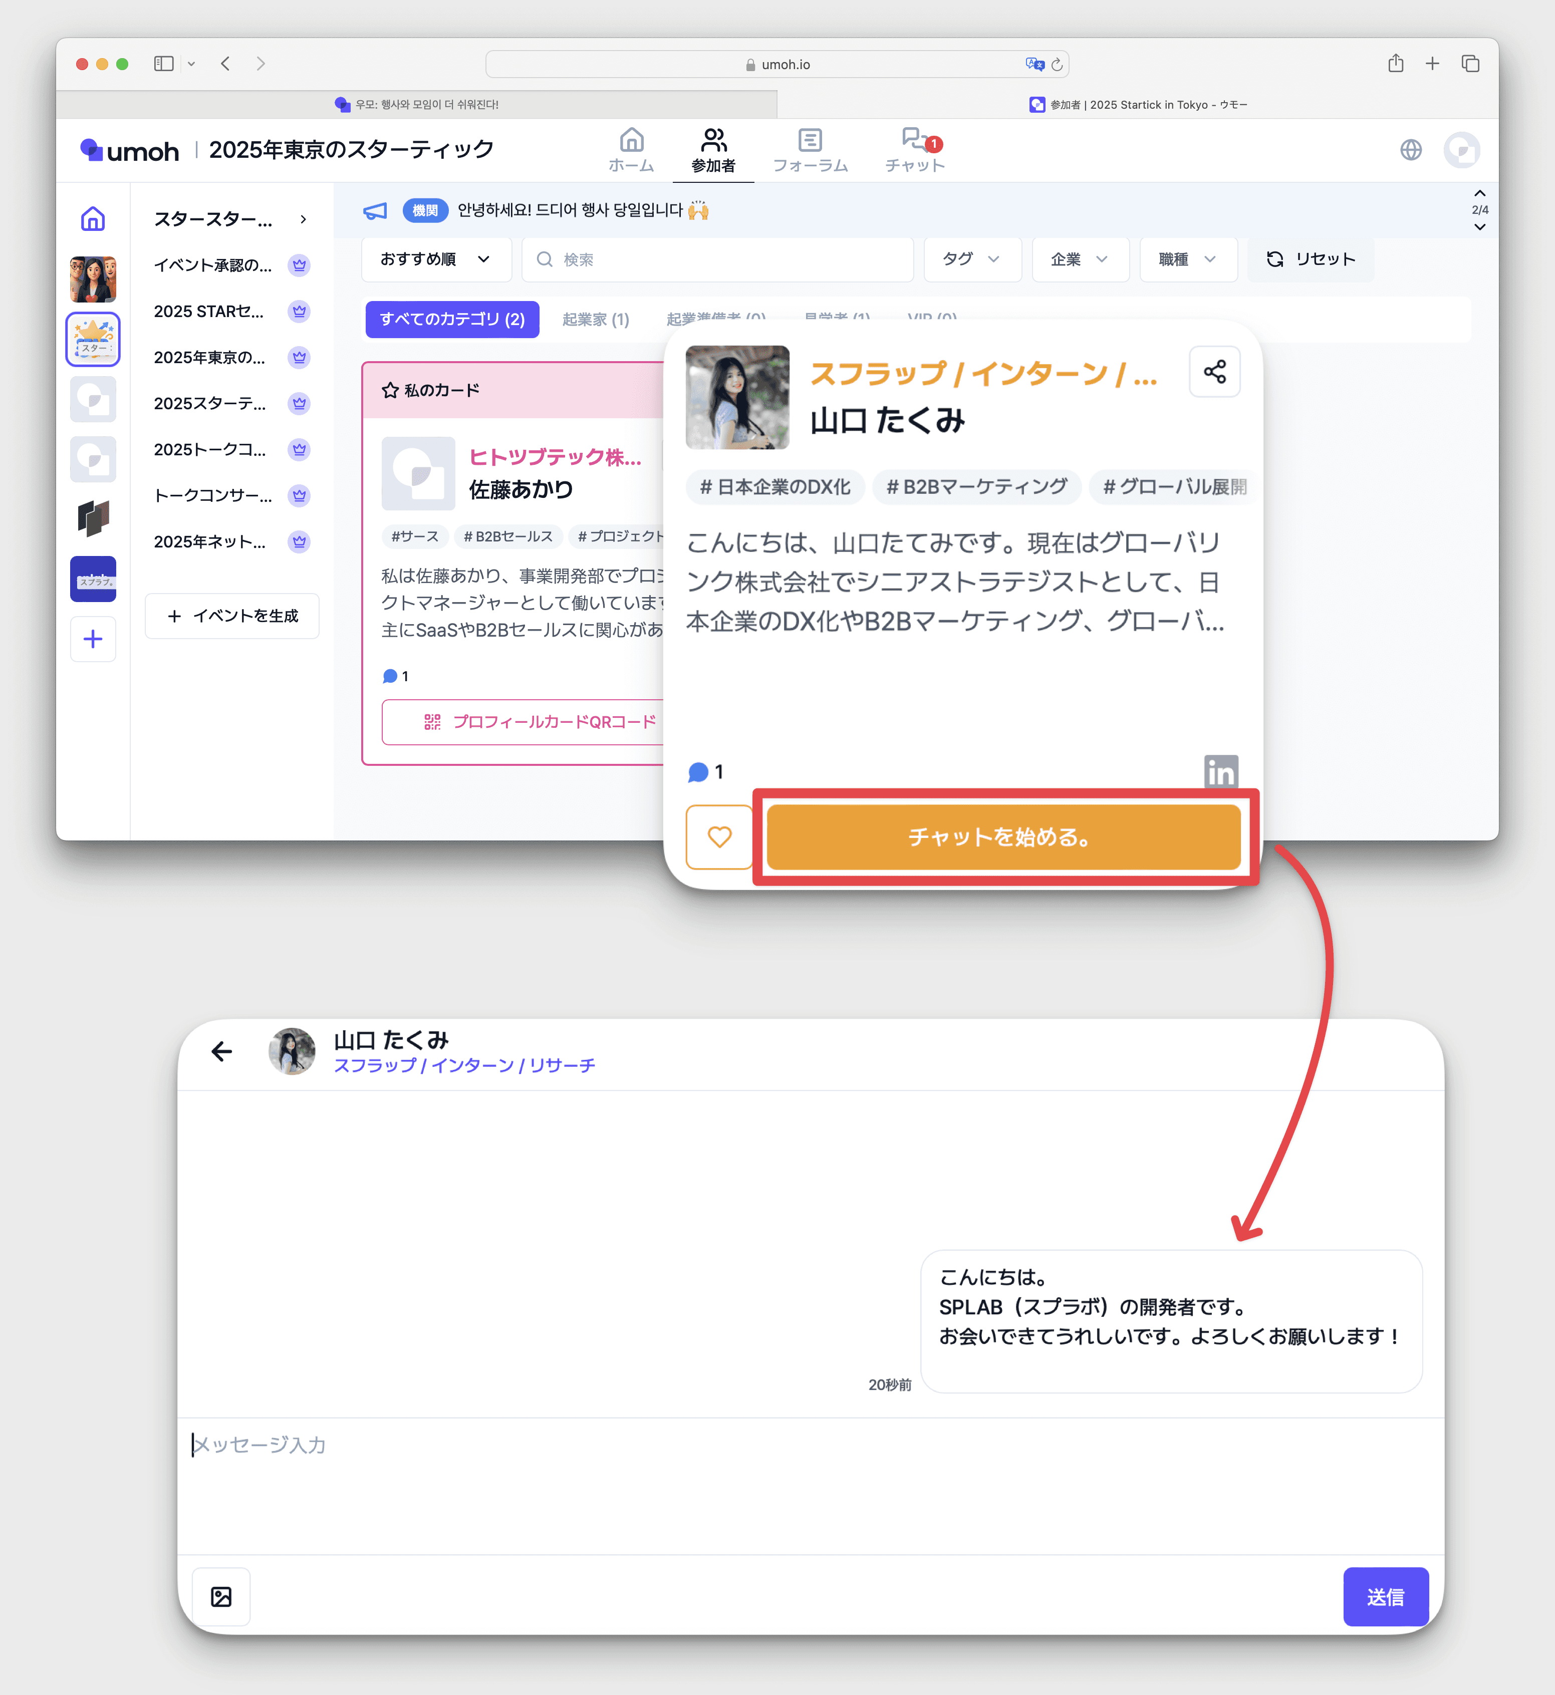
Task: Click the share icon on profile card
Action: [x=1214, y=372]
